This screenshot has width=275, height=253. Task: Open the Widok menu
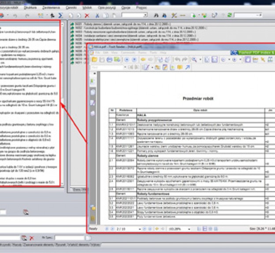click(87, 8)
